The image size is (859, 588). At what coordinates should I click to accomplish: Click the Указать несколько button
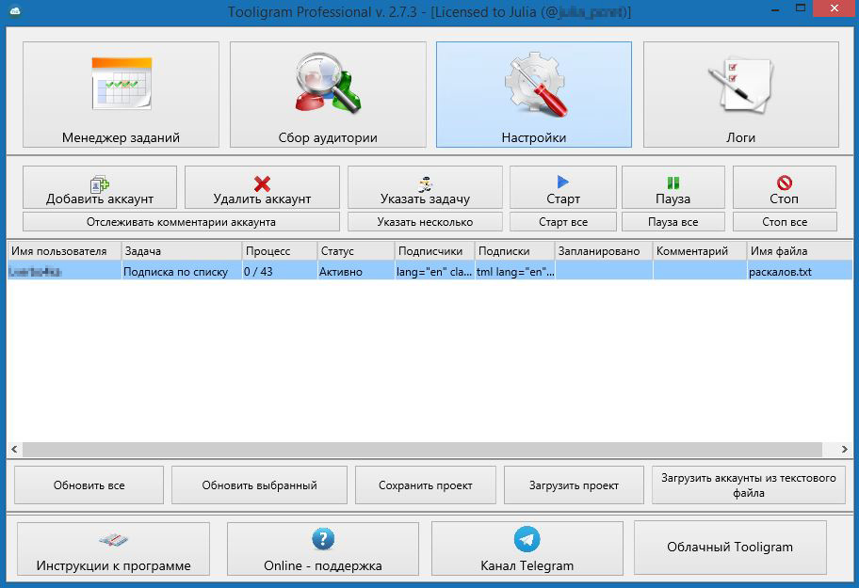(425, 222)
